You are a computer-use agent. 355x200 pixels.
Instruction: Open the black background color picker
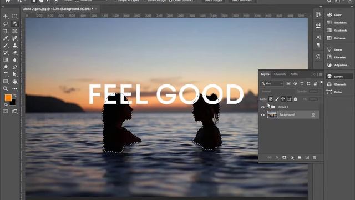[x=13, y=103]
